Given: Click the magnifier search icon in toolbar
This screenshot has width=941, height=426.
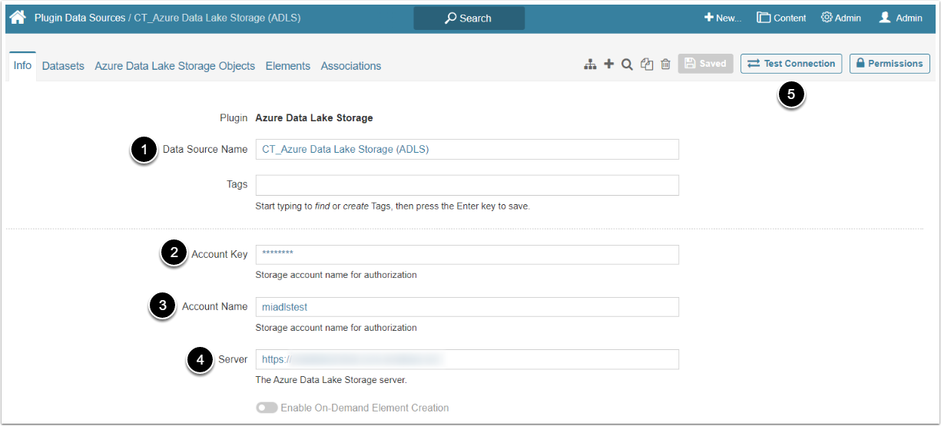Looking at the screenshot, I should click(627, 64).
